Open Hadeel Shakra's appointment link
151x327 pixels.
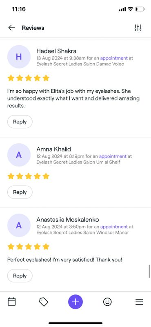(x=114, y=58)
